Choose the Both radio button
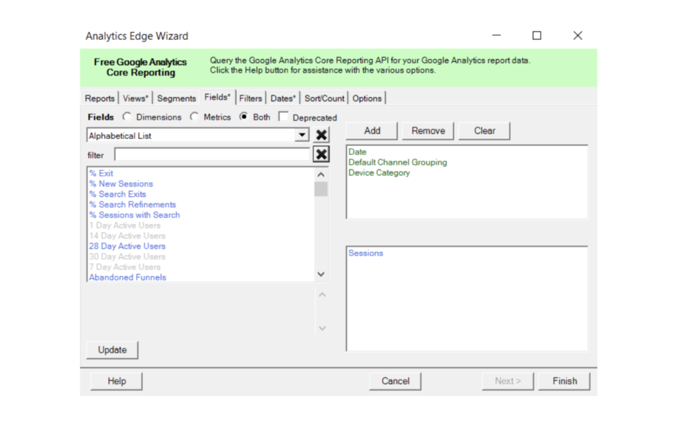This screenshot has height=424, width=683. tap(243, 117)
